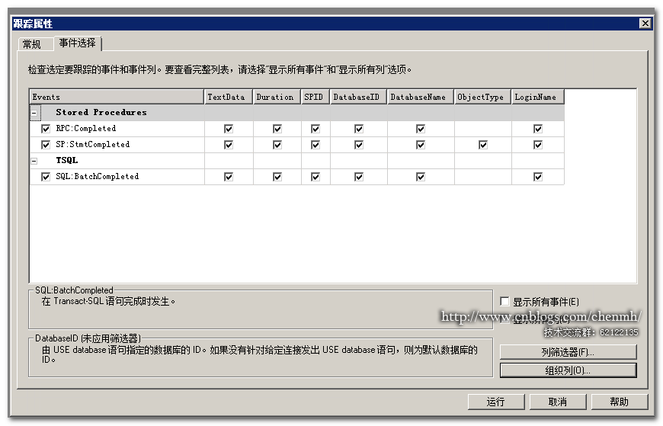
Task: Close the 跟踪属性 dialog
Action: click(x=645, y=24)
